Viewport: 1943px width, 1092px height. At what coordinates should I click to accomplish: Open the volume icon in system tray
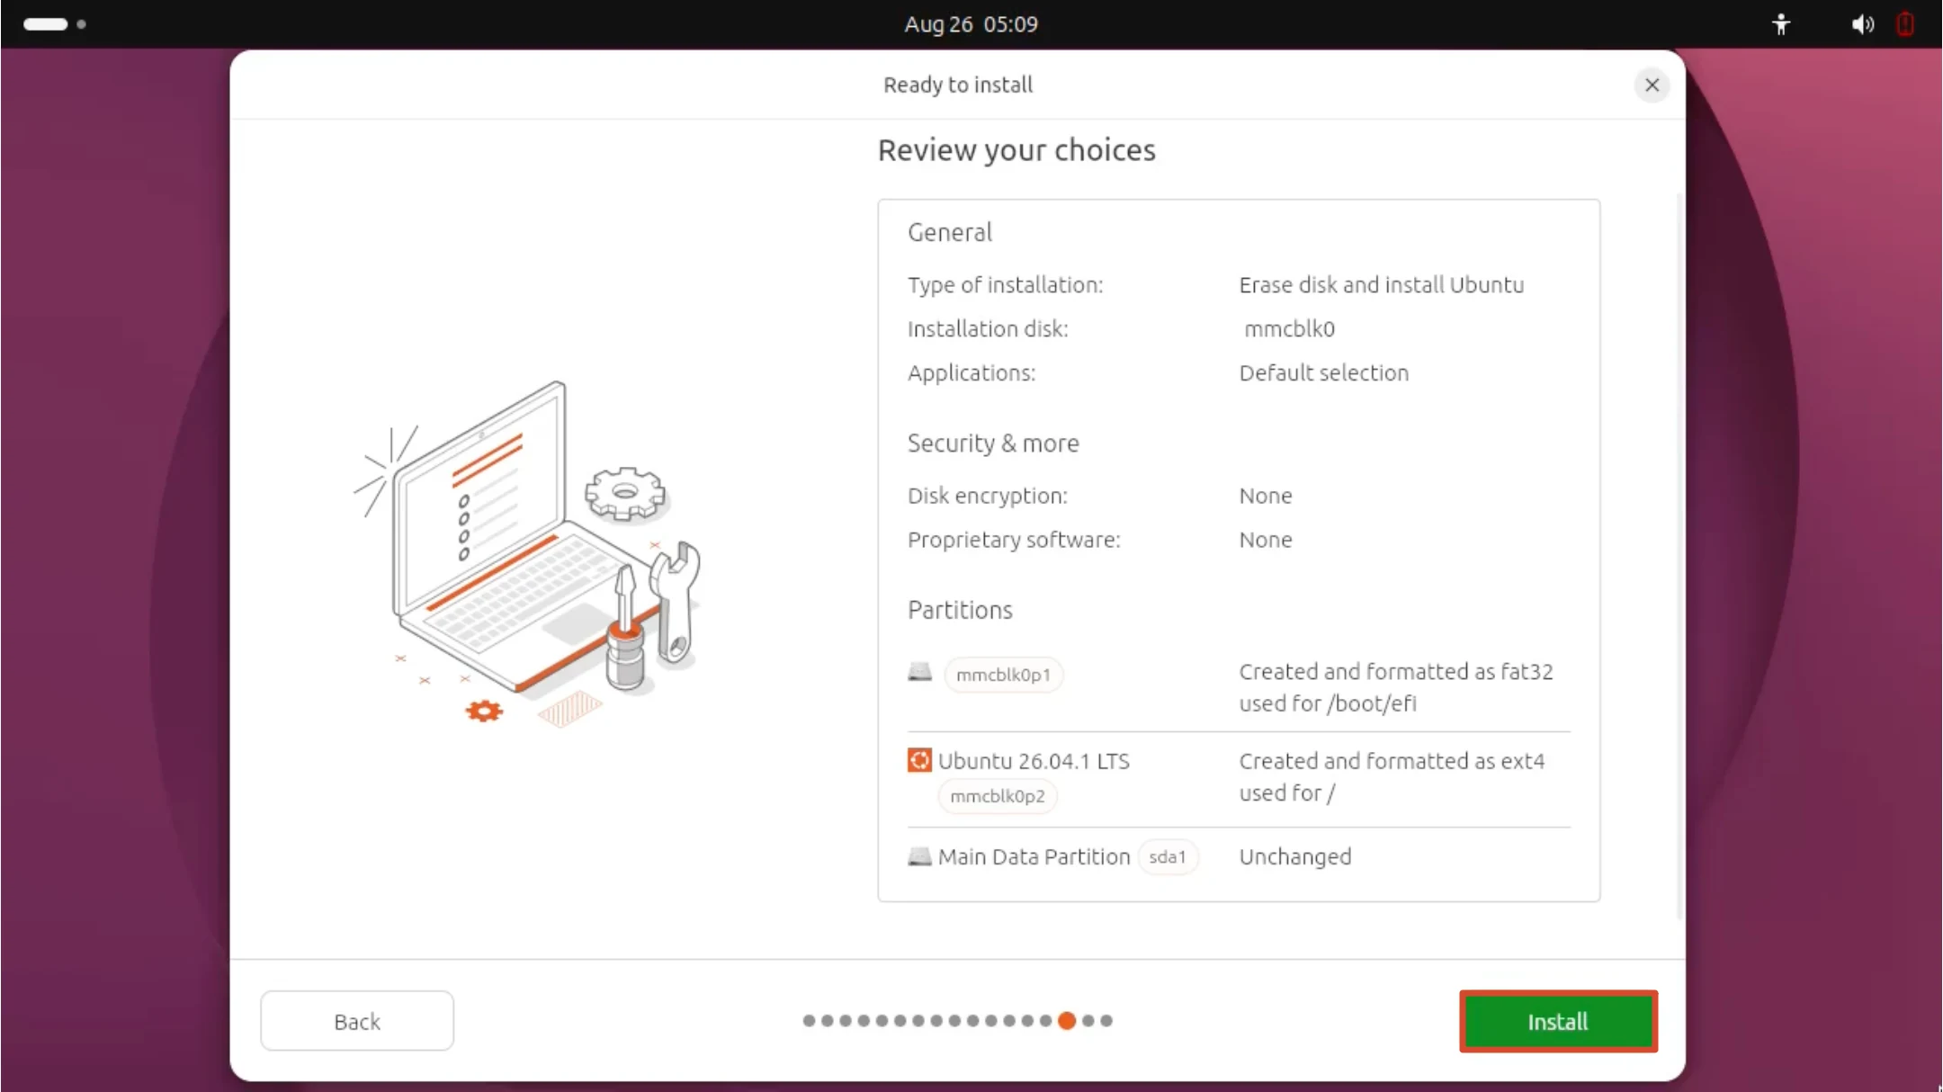point(1862,24)
